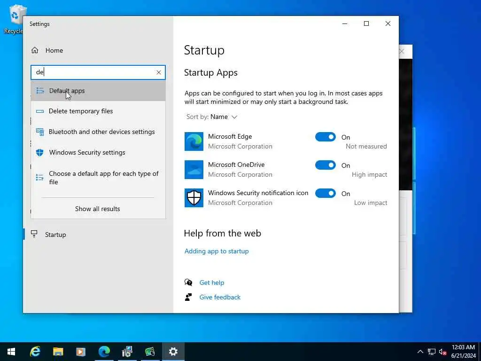Open the taskbar clock and date
The height and width of the screenshot is (361, 481).
pyautogui.click(x=463, y=352)
